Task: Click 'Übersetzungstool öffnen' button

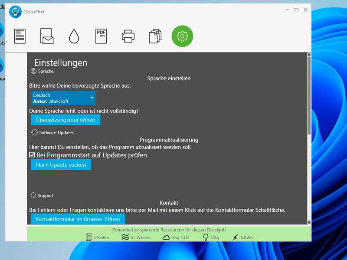Action: click(x=65, y=120)
